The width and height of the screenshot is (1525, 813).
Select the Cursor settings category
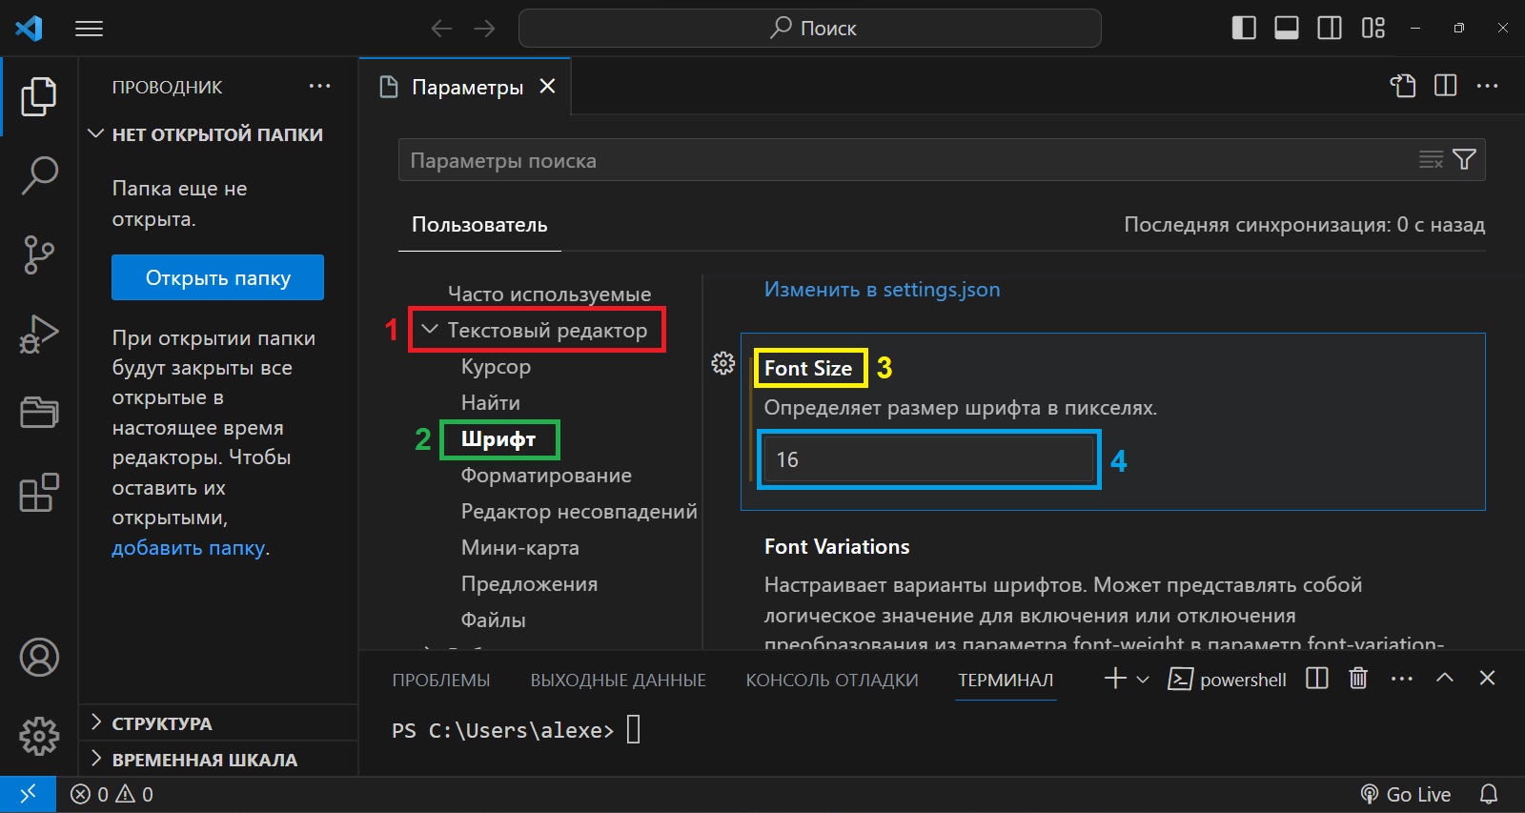click(x=496, y=367)
